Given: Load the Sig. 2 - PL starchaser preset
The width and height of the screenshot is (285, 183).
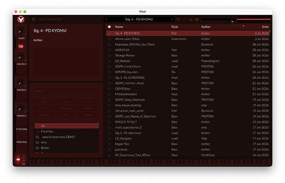Looking at the screenshot, I should tap(188, 133).
